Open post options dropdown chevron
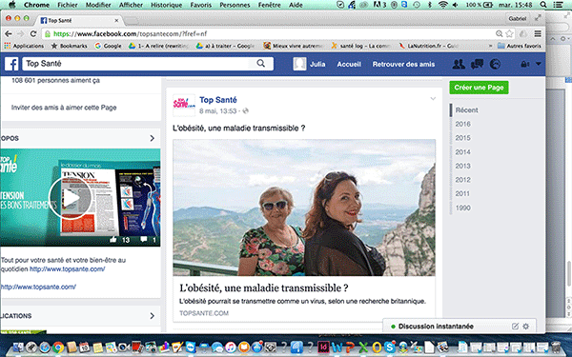 (x=433, y=99)
